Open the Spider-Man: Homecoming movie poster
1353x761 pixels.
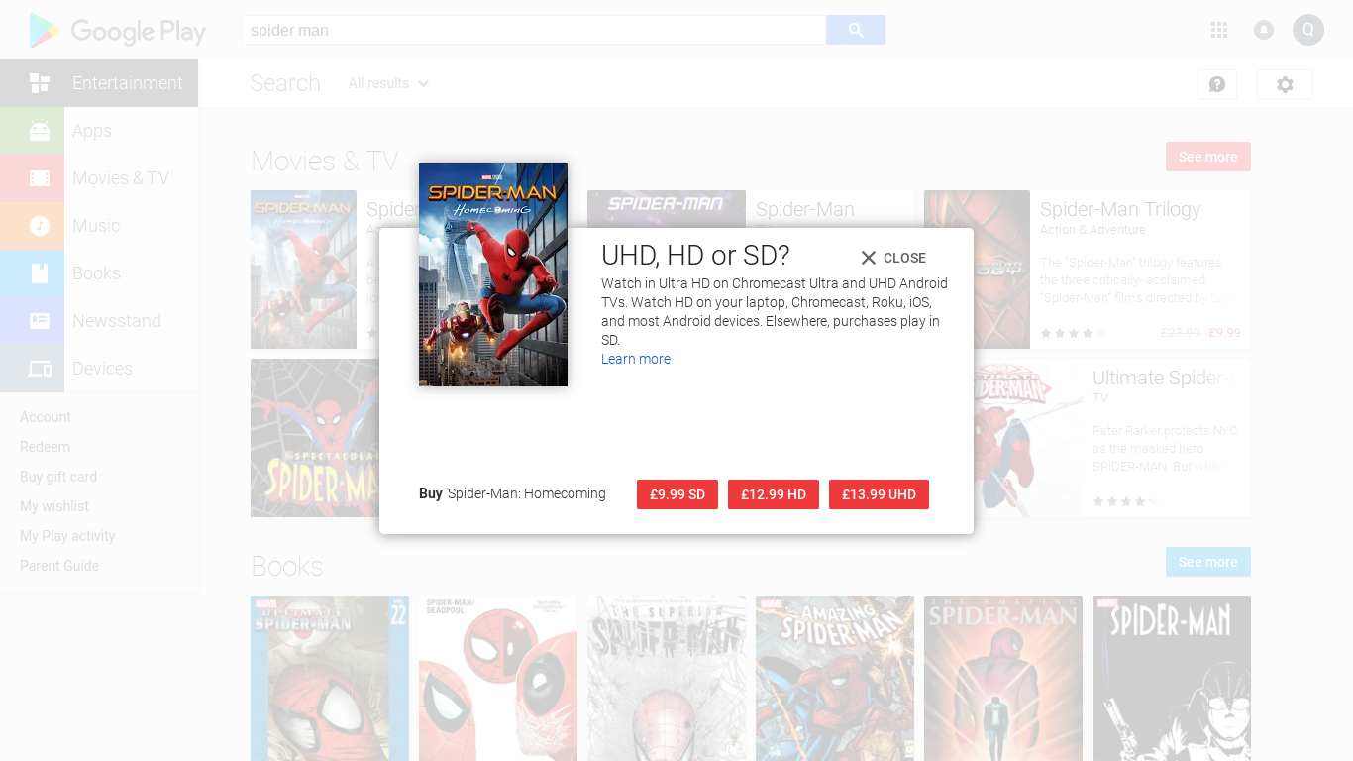pos(492,274)
